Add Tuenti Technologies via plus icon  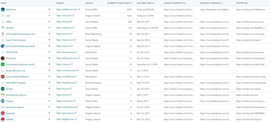pos(49,40)
